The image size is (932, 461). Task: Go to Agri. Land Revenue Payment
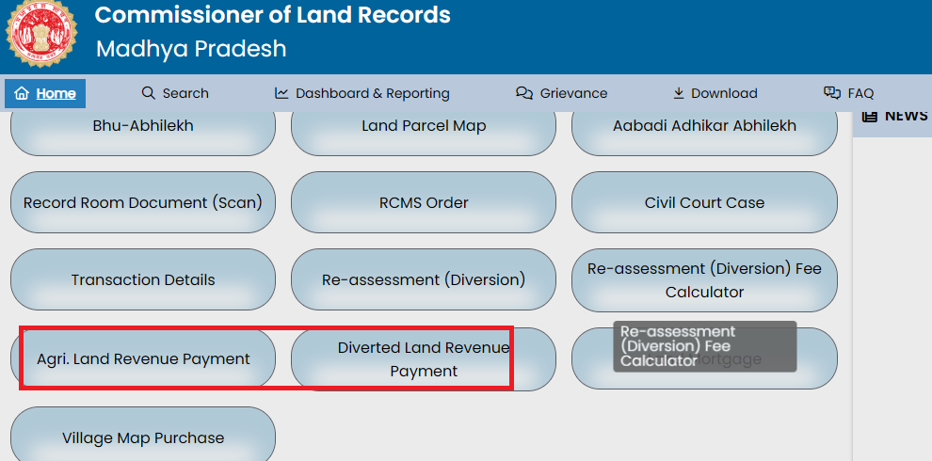point(143,358)
